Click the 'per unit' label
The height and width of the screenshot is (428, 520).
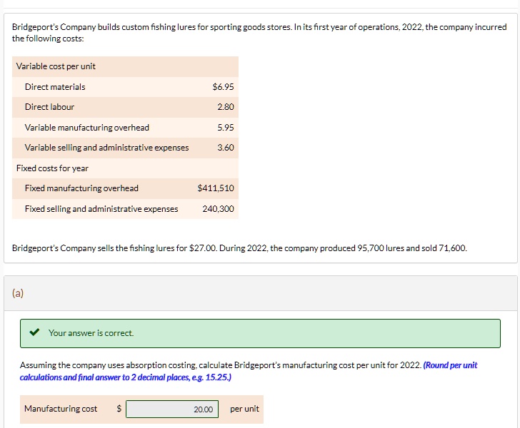(x=244, y=409)
